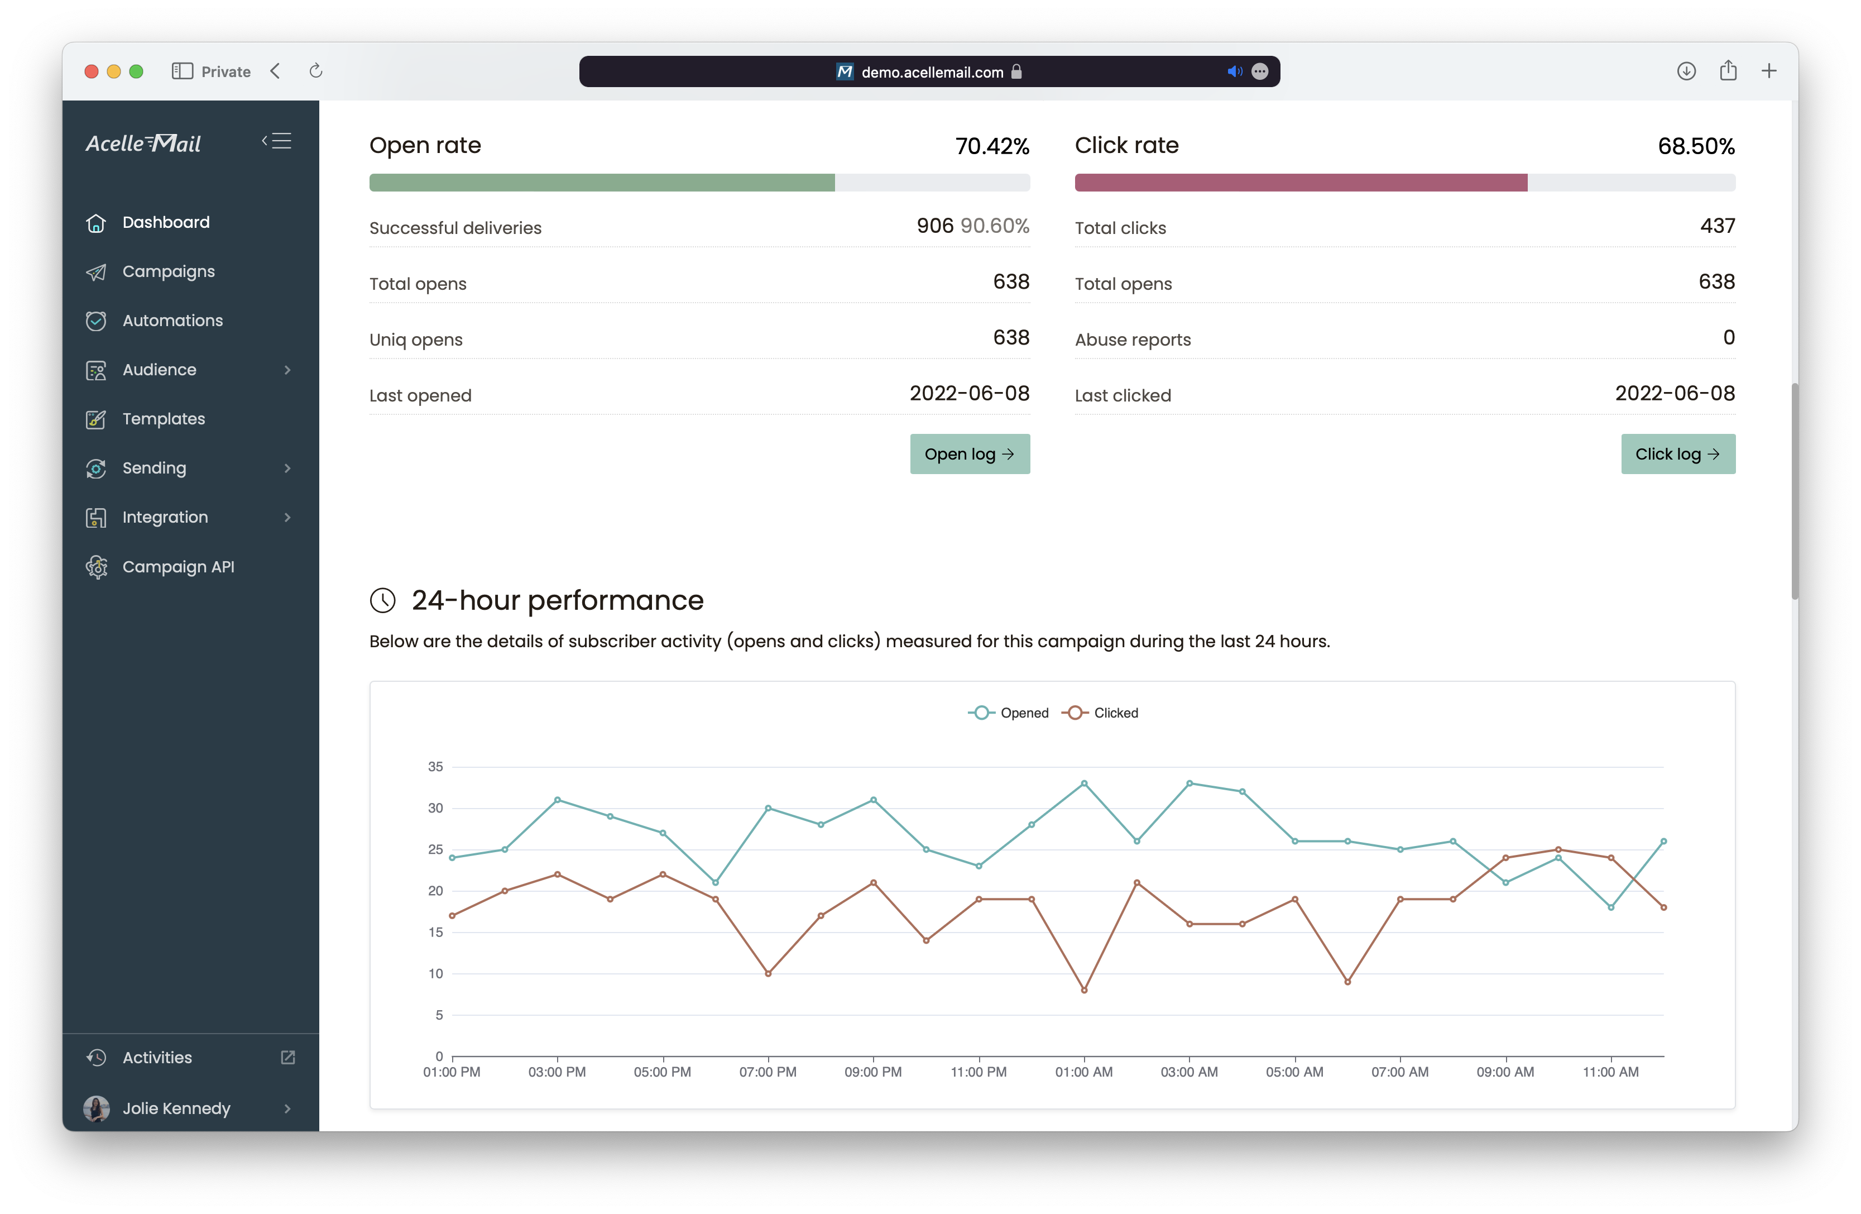Expand the Integration submenu chevron
The image size is (1861, 1214).
pos(288,518)
